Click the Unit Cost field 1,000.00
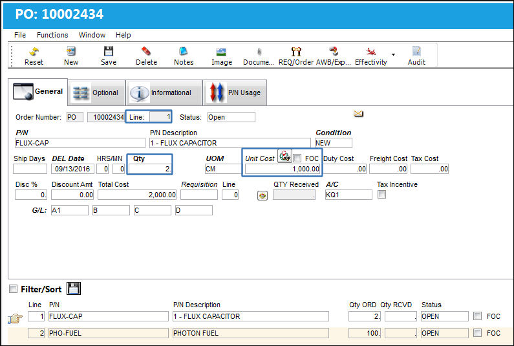514x346 pixels. (283, 169)
